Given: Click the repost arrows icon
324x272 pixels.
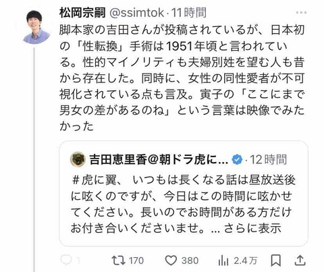Looking at the screenshot, I should (119, 261).
